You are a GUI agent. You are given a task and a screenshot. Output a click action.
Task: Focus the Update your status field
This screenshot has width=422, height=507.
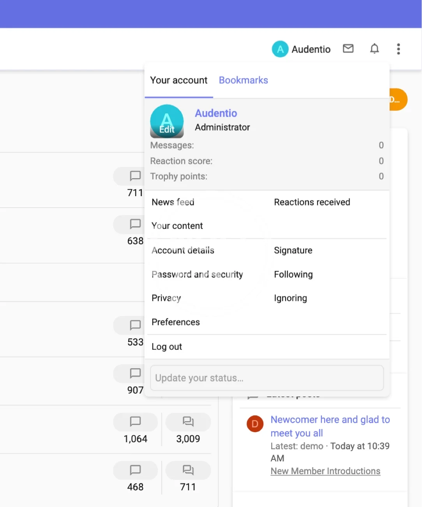[x=267, y=378]
